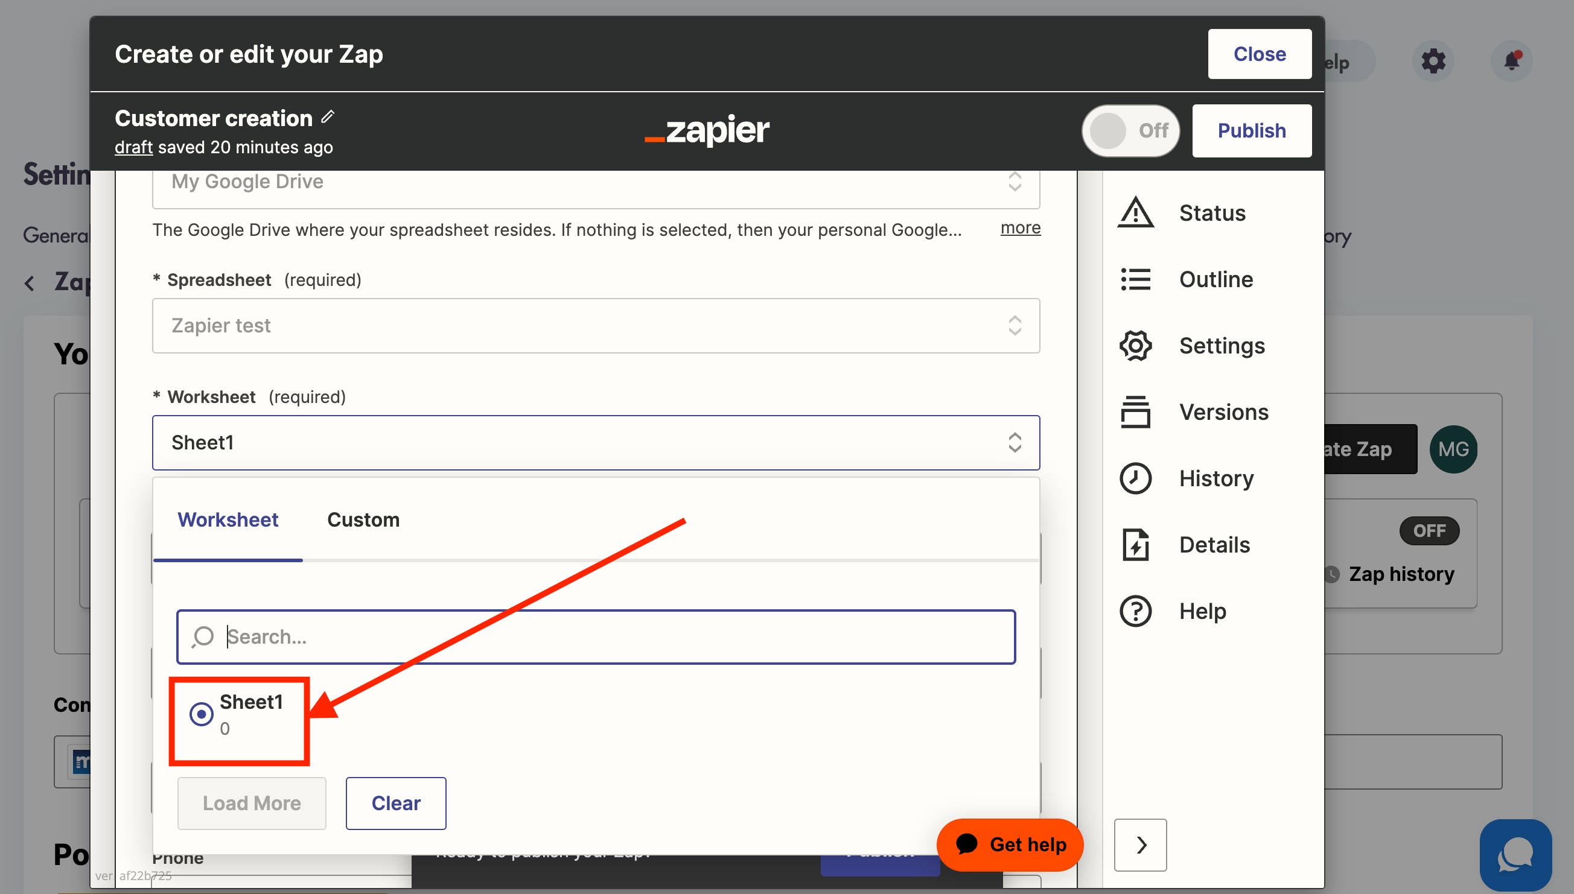Click the Help question mark icon
Image resolution: width=1574 pixels, height=894 pixels.
(1135, 611)
